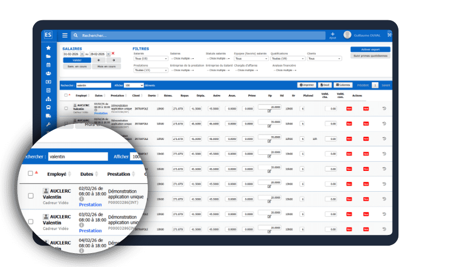Click Suivant pagination link

386,85
